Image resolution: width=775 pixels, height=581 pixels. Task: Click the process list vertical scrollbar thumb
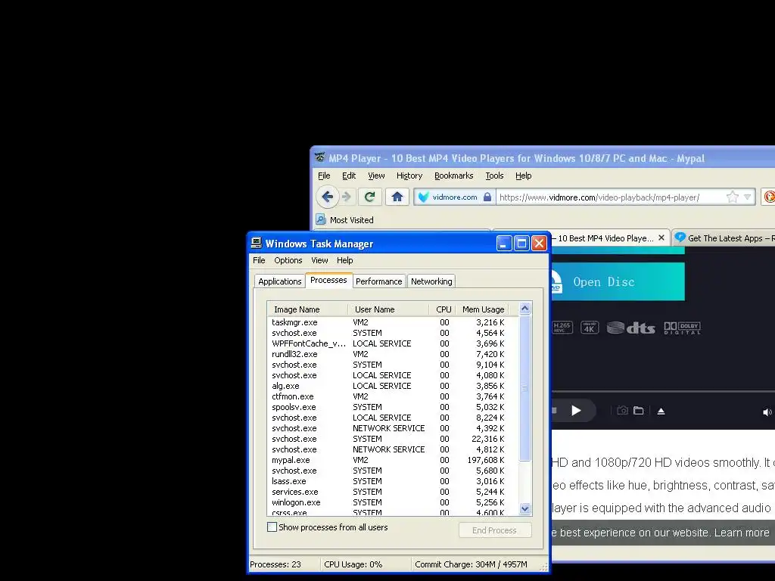point(525,388)
